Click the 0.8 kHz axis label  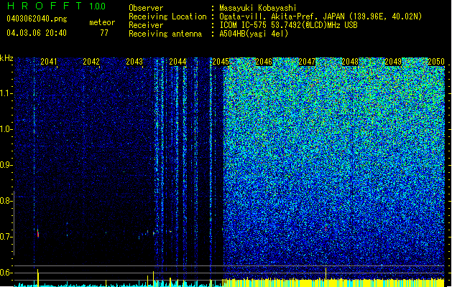(x=6, y=201)
